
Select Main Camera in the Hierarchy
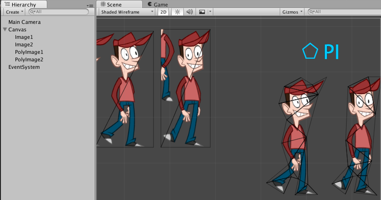24,22
